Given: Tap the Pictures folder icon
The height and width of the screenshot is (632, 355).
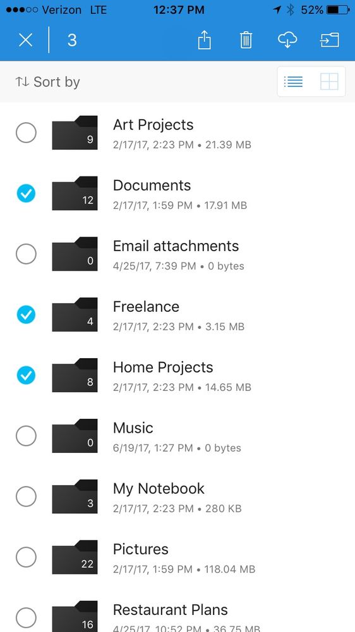Looking at the screenshot, I should click(x=75, y=557).
